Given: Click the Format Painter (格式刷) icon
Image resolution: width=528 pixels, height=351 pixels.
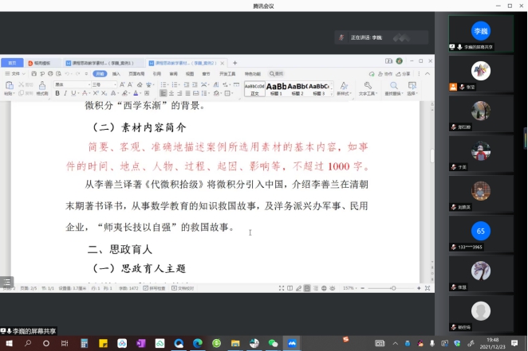Looking at the screenshot, I should (41, 88).
